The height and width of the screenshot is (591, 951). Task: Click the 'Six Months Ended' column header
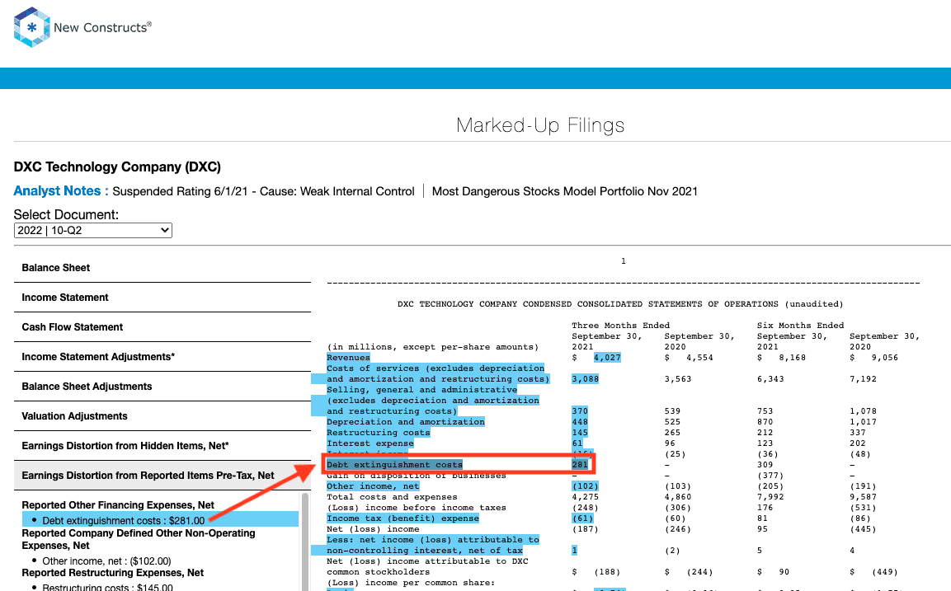[x=801, y=326]
